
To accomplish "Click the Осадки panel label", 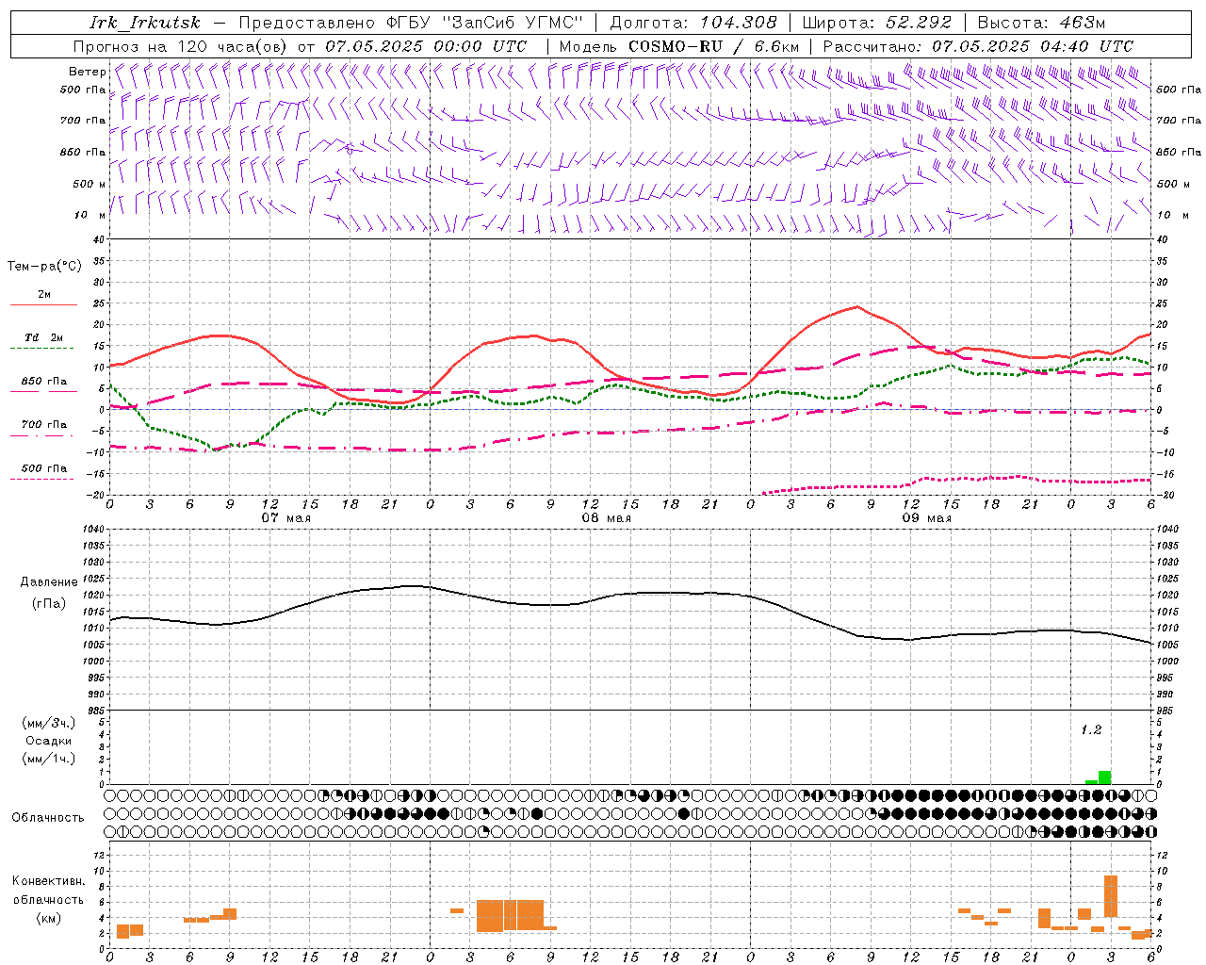I will (49, 741).
